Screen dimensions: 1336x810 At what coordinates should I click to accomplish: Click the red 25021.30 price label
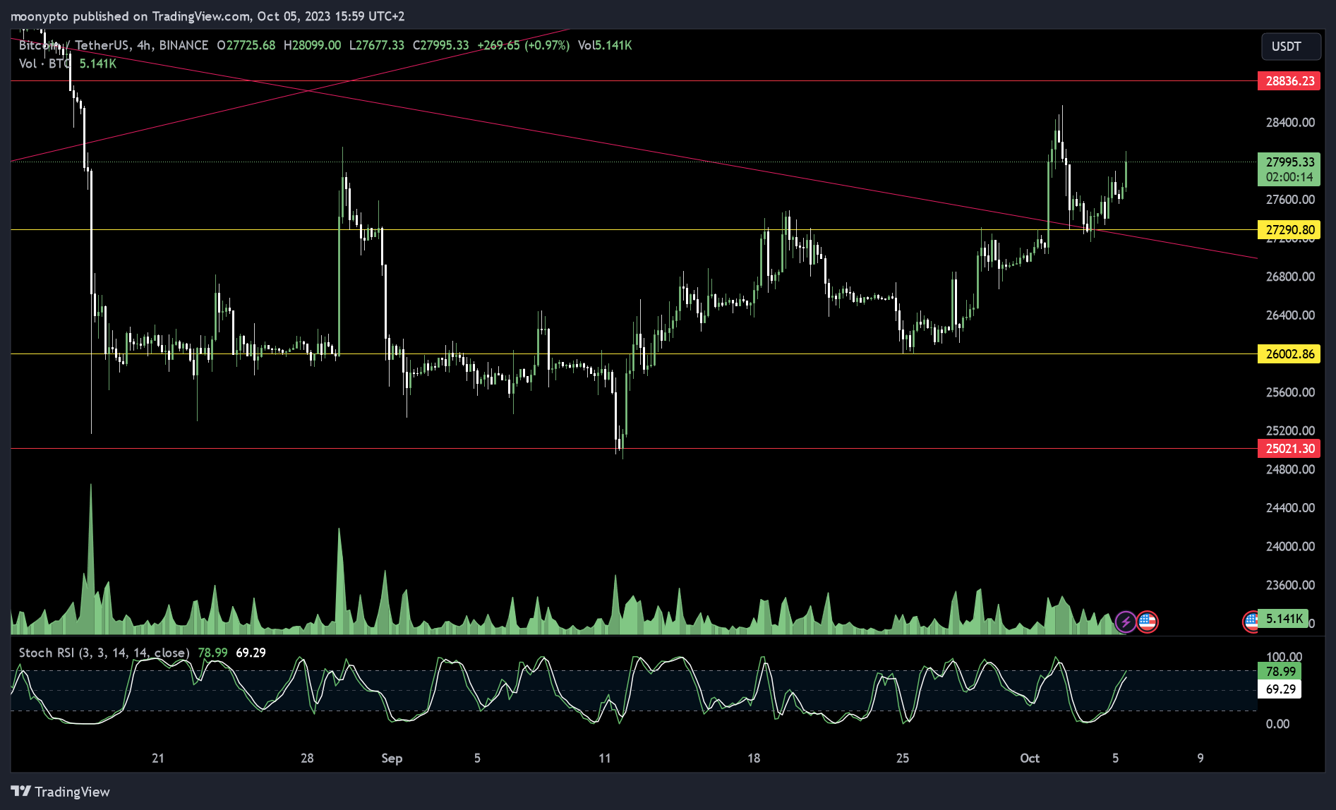tap(1289, 449)
